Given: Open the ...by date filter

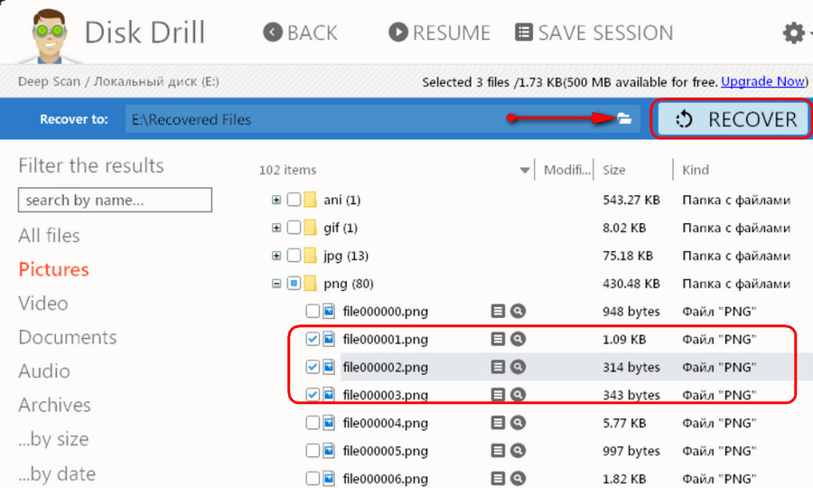Looking at the screenshot, I should [x=57, y=474].
